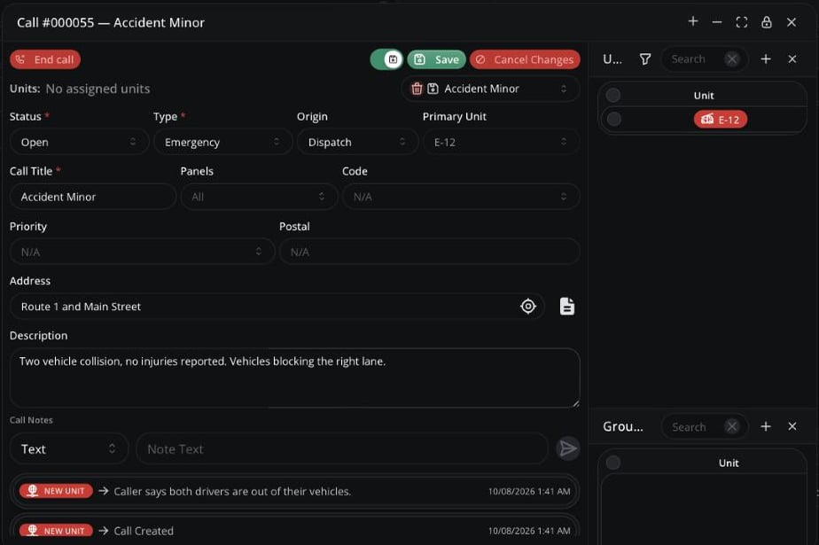Screen dimensions: 819x545
Task: Click the document icon beside Address
Action: click(566, 307)
